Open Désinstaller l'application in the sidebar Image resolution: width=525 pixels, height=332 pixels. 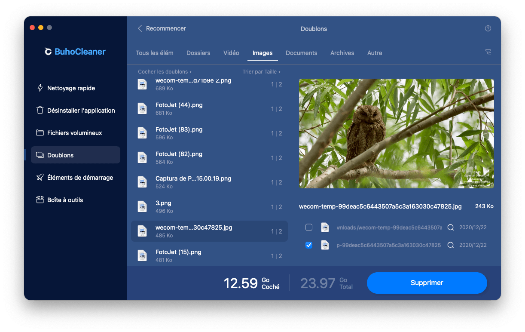tap(76, 110)
